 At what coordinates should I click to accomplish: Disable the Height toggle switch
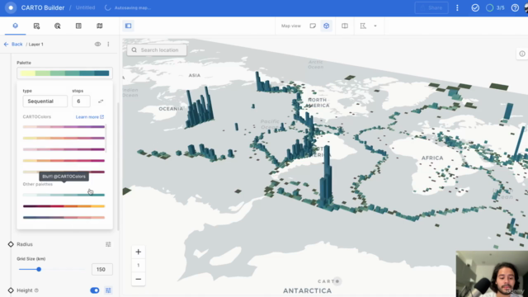[95, 290]
